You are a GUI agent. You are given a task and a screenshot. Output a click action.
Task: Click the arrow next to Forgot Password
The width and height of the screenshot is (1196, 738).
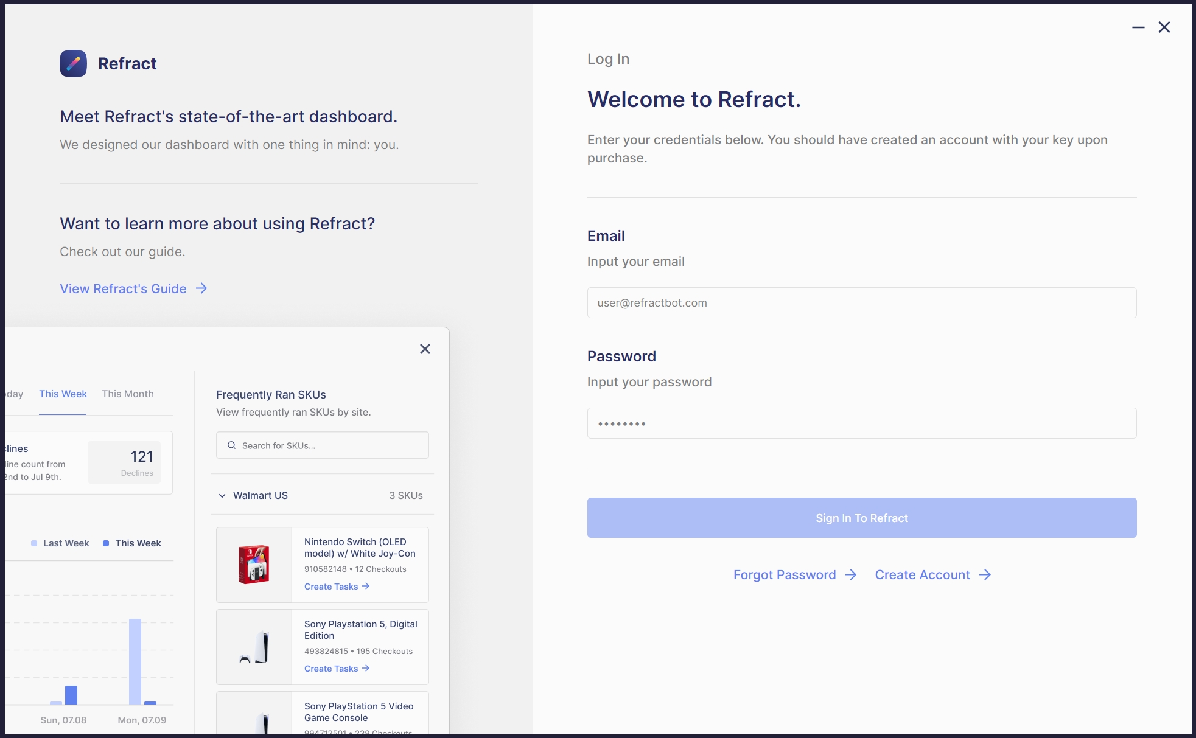tap(851, 575)
